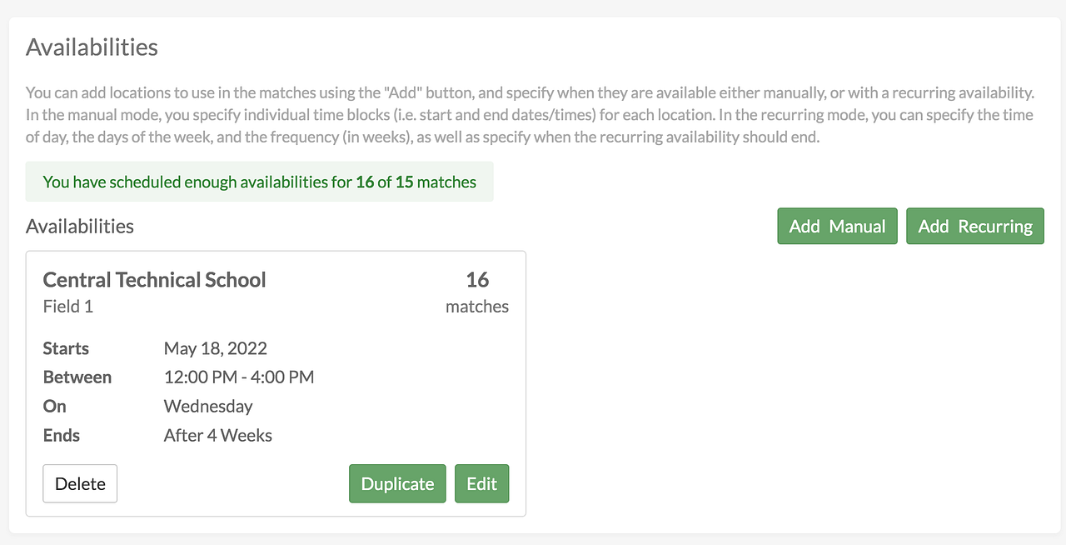
Task: Click the Field 1 subtitle text
Action: (68, 307)
